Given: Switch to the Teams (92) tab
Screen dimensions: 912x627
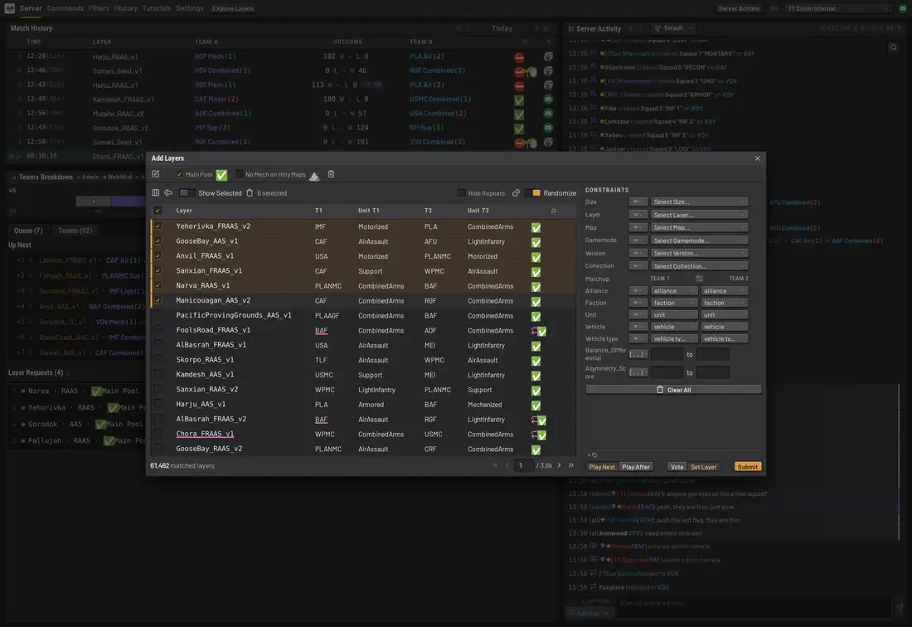Looking at the screenshot, I should tap(75, 231).
